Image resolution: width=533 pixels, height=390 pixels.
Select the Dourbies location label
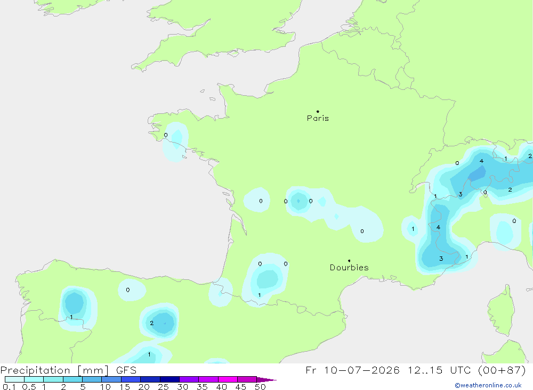coord(349,268)
